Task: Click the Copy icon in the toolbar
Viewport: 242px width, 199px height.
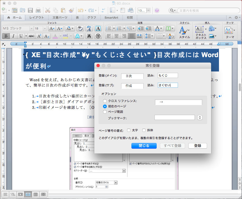Action: (55, 10)
